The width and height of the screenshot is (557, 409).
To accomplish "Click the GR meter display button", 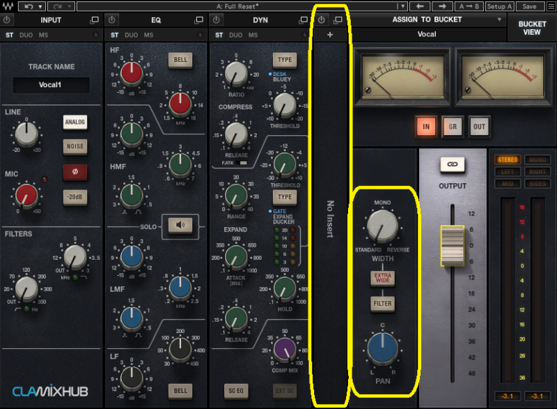I will [x=452, y=126].
